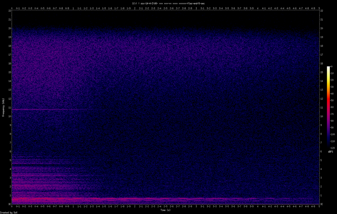
Task: Click "3" on the top time axis
Action: [x=196, y=9]
